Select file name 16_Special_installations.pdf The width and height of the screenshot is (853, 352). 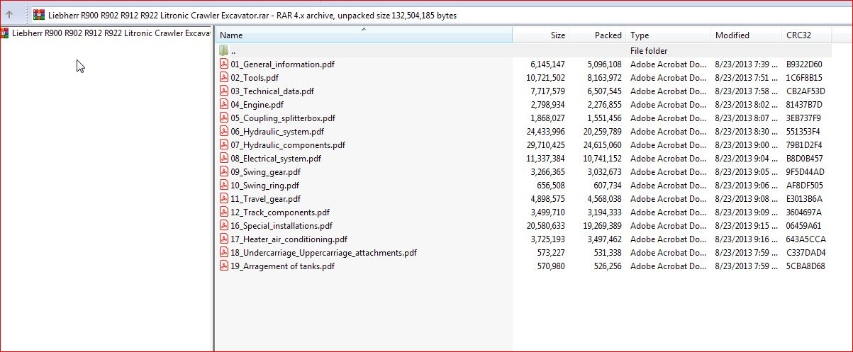pyautogui.click(x=281, y=226)
